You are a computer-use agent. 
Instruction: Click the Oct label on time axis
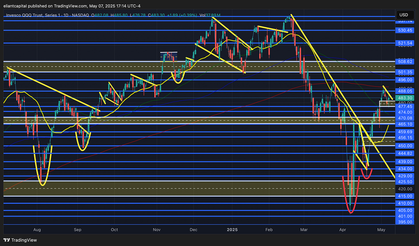click(x=115, y=230)
